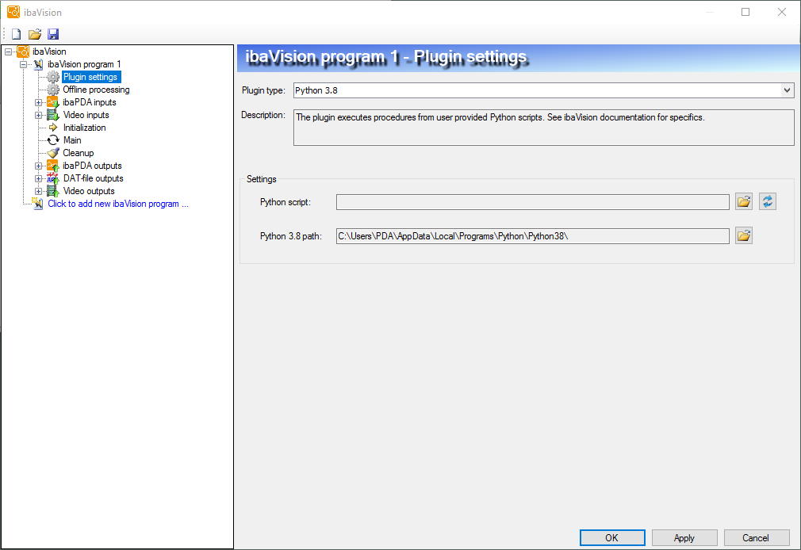
Task: Open the Plugin type dropdown
Action: click(787, 90)
